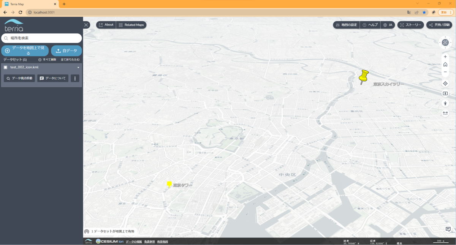The width and height of the screenshot is (456, 245).
Task: Click the 更新 update button in browser toolbar
Action: tap(446, 13)
